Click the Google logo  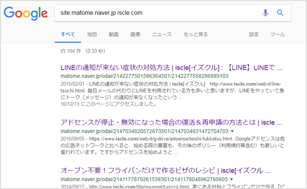26,13
